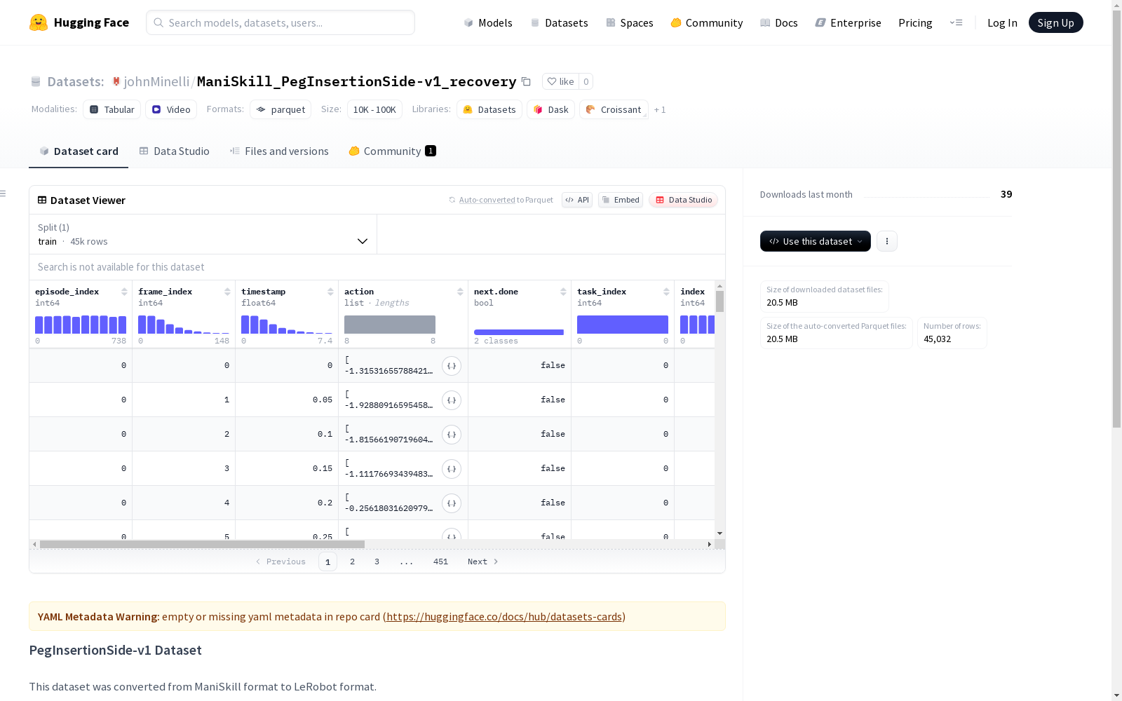Open Enterprise in the top navigation
1122x701 pixels.
(x=849, y=22)
